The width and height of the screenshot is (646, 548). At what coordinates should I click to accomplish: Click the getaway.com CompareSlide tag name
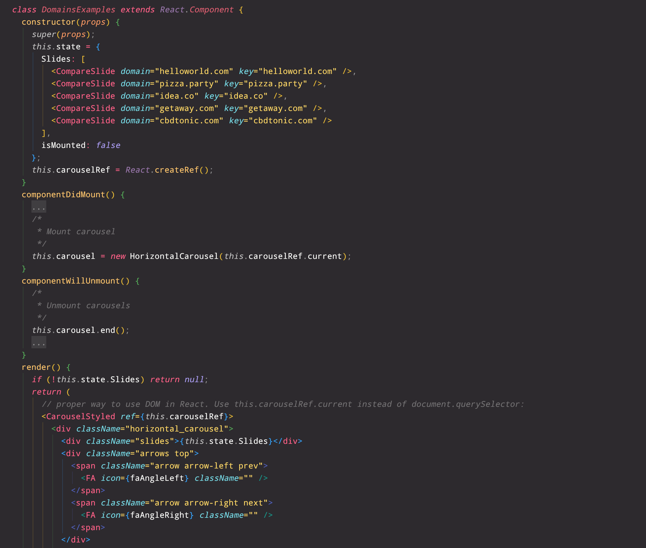85,108
